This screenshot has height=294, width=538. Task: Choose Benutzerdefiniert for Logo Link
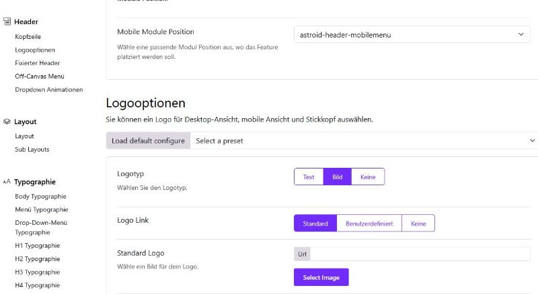pyautogui.click(x=369, y=224)
